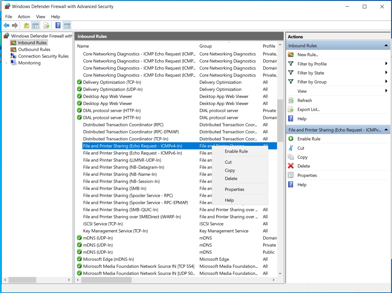Click the Forward arrow toolbar icon

[15, 26]
